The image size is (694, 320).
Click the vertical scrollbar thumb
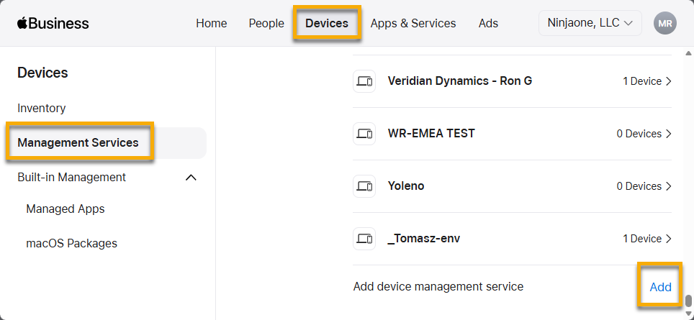click(x=688, y=301)
